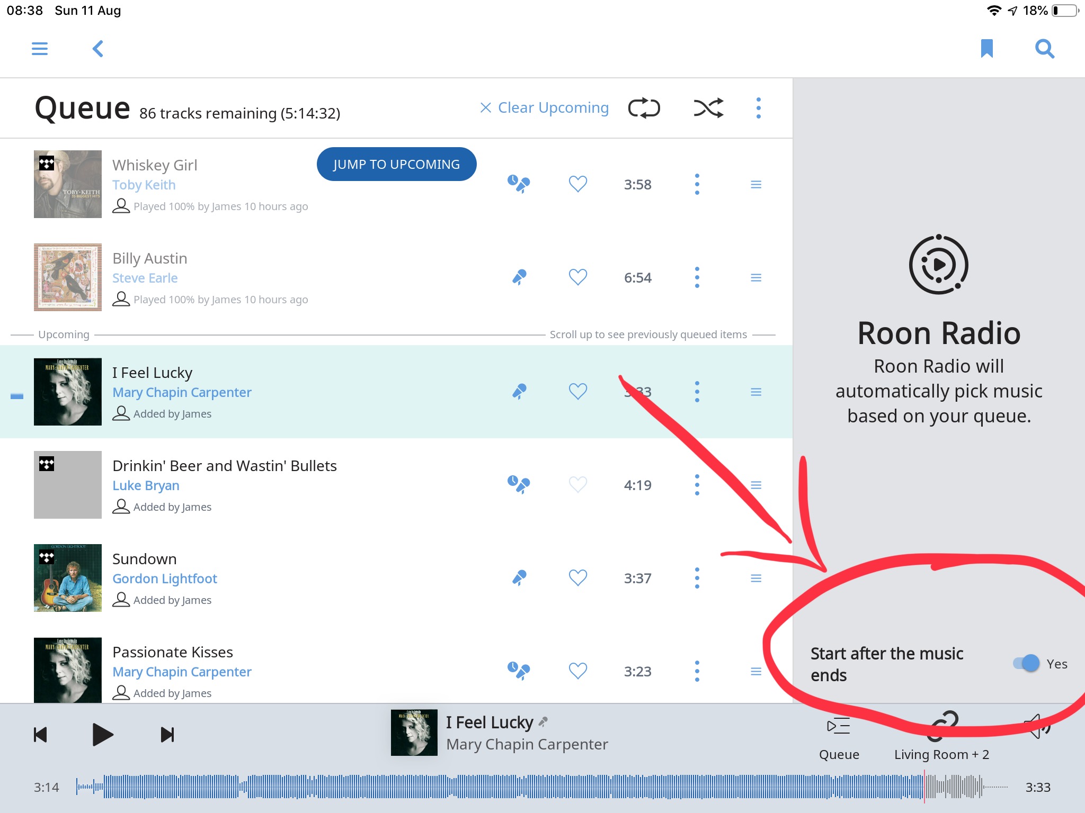Screen dimensions: 1085x813
Task: Open Drinkin' Beer and Wastin' Bullets three-dot menu
Action: tap(697, 485)
